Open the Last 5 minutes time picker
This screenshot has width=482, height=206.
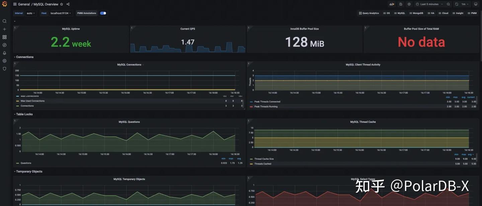pos(429,4)
